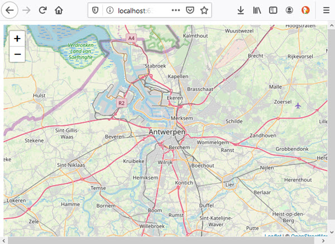Zoom in on the map

click(17, 39)
